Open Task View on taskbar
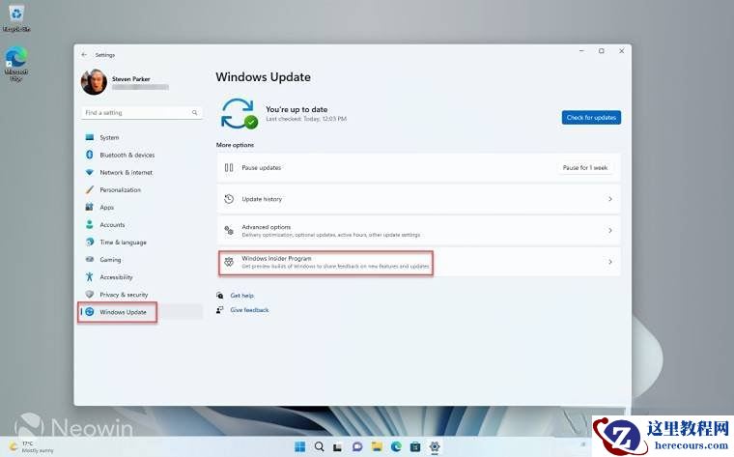The image size is (734, 457). [337, 447]
